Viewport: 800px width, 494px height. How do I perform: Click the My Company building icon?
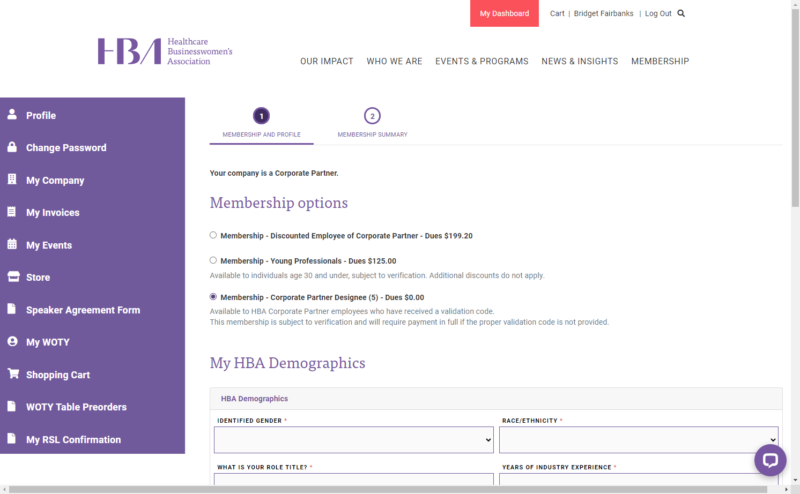[12, 179]
